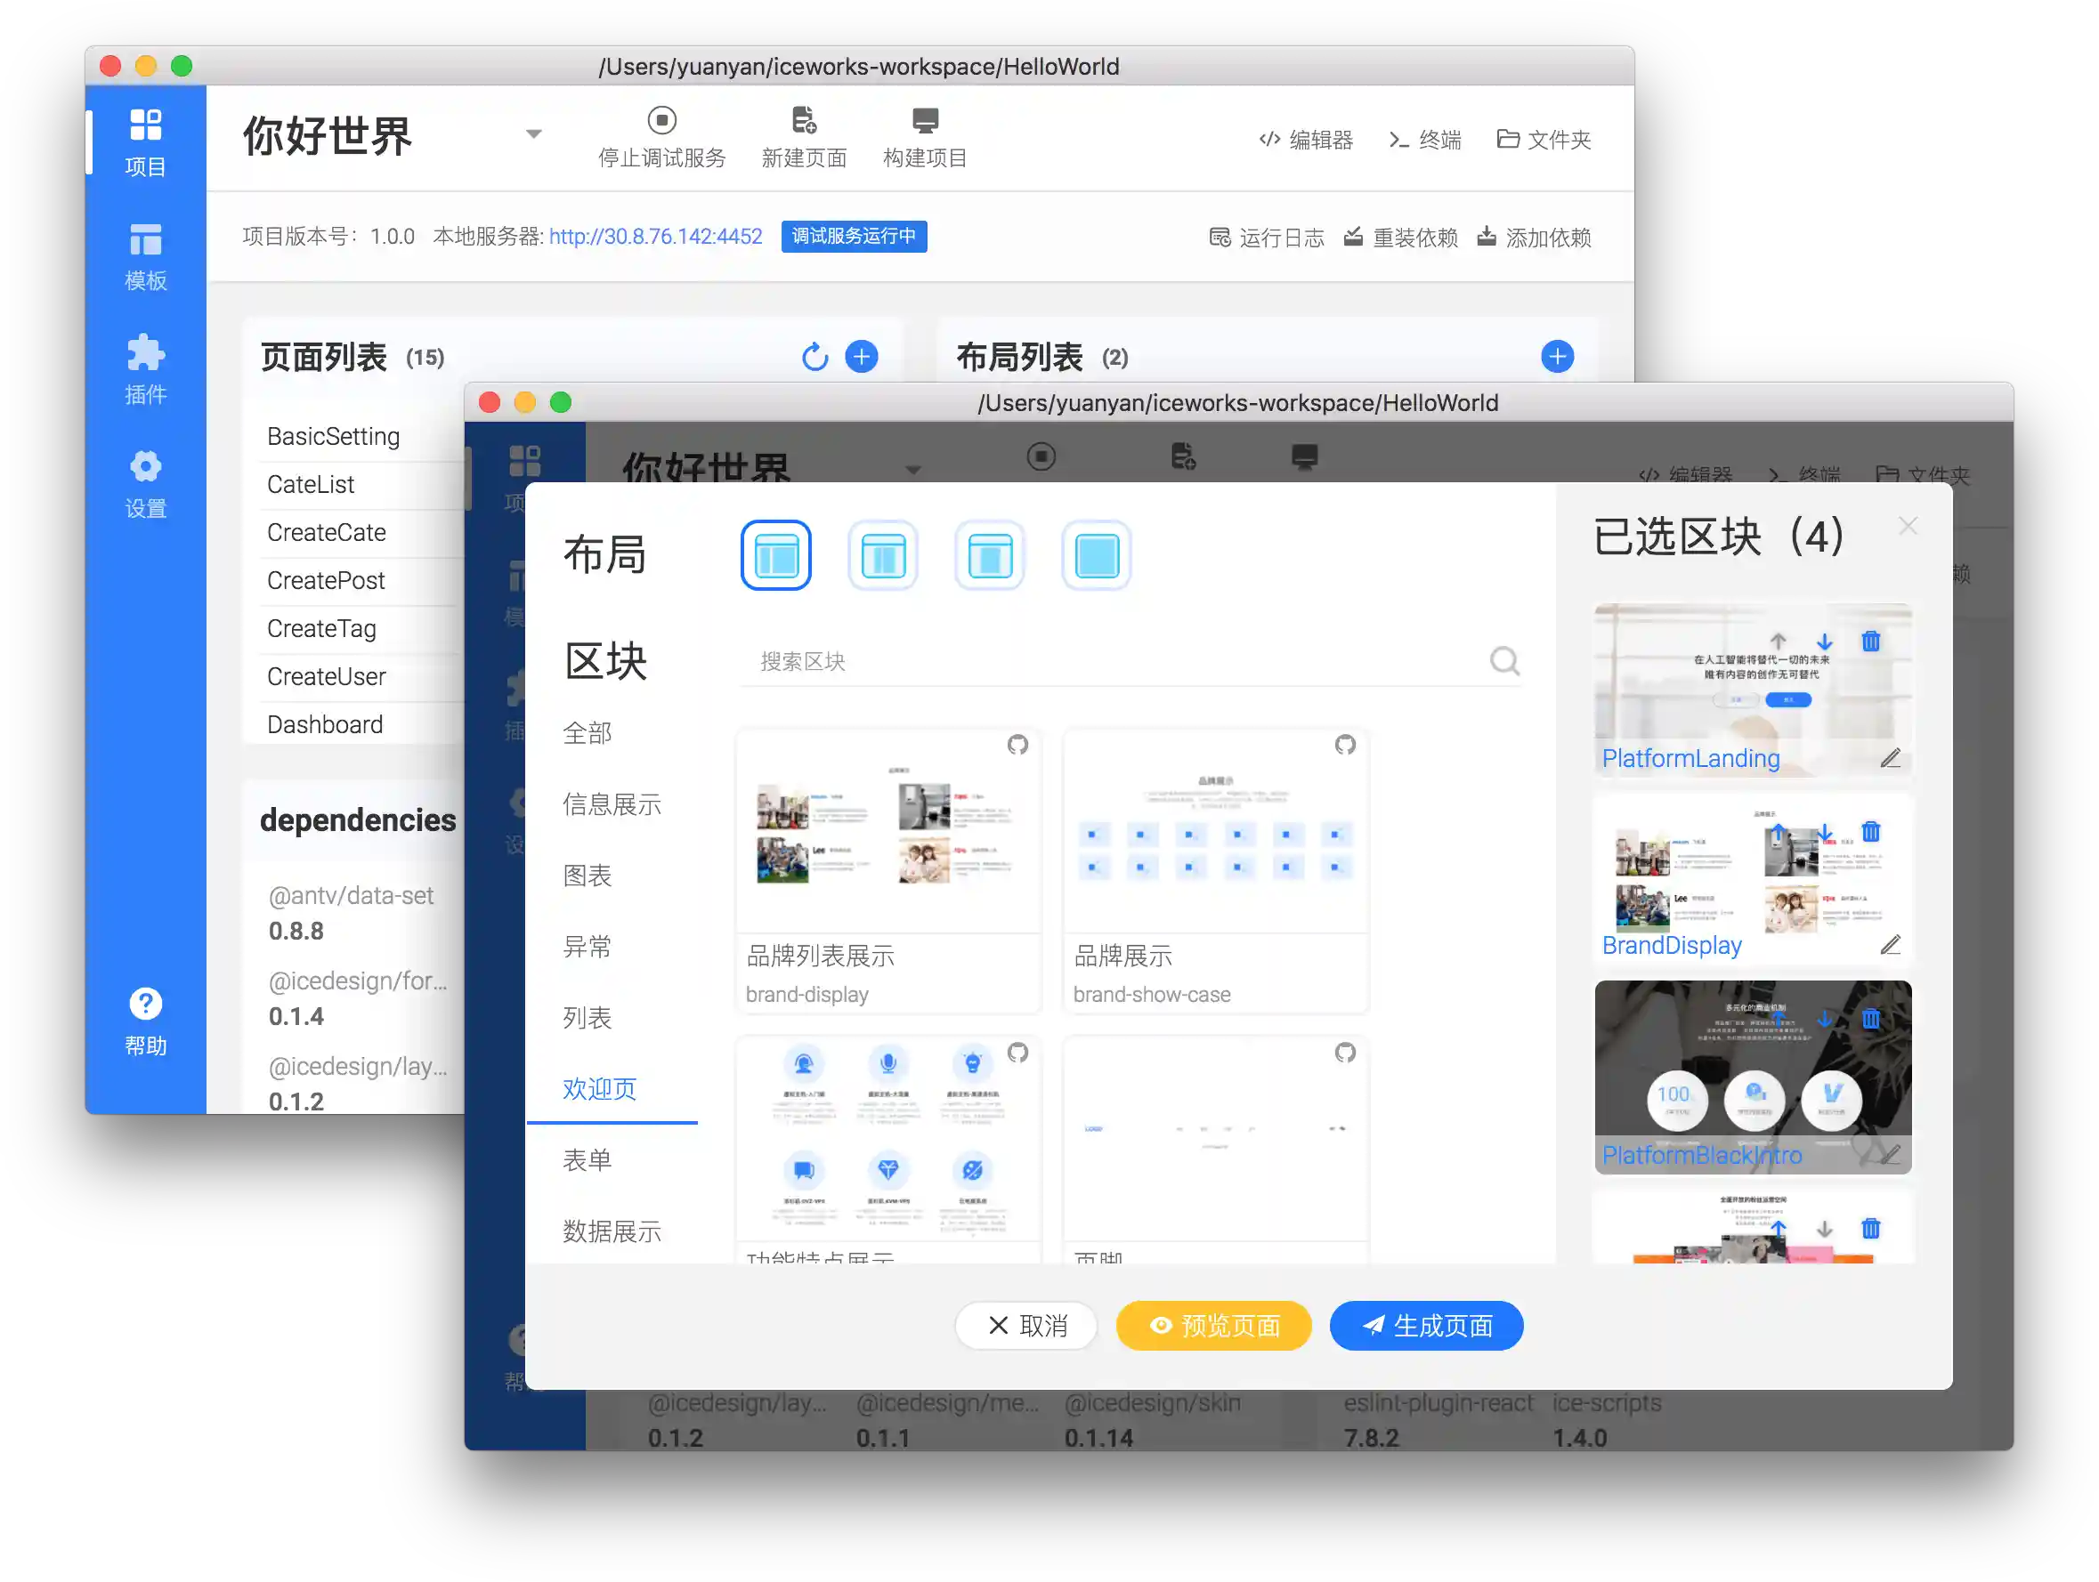Select the rightmost single-column layout
Image resolution: width=2099 pixels, height=1582 pixels.
click(1096, 555)
